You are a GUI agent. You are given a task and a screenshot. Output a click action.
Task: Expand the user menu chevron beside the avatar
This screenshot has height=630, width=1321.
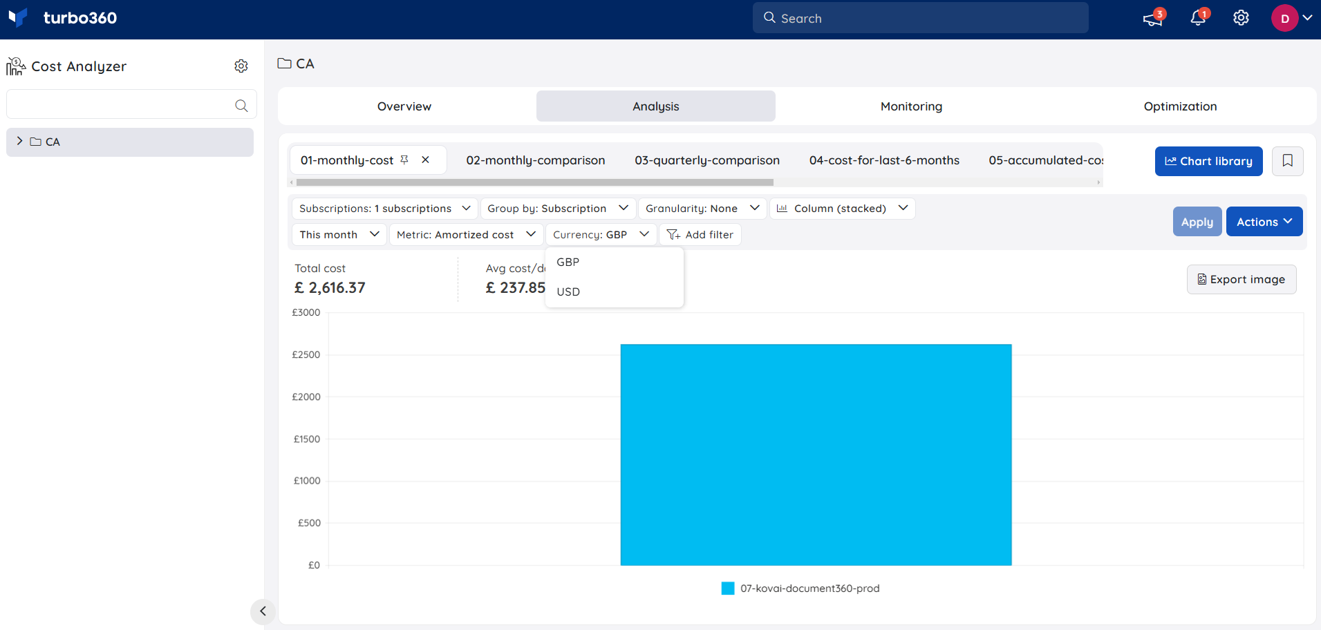click(1307, 18)
